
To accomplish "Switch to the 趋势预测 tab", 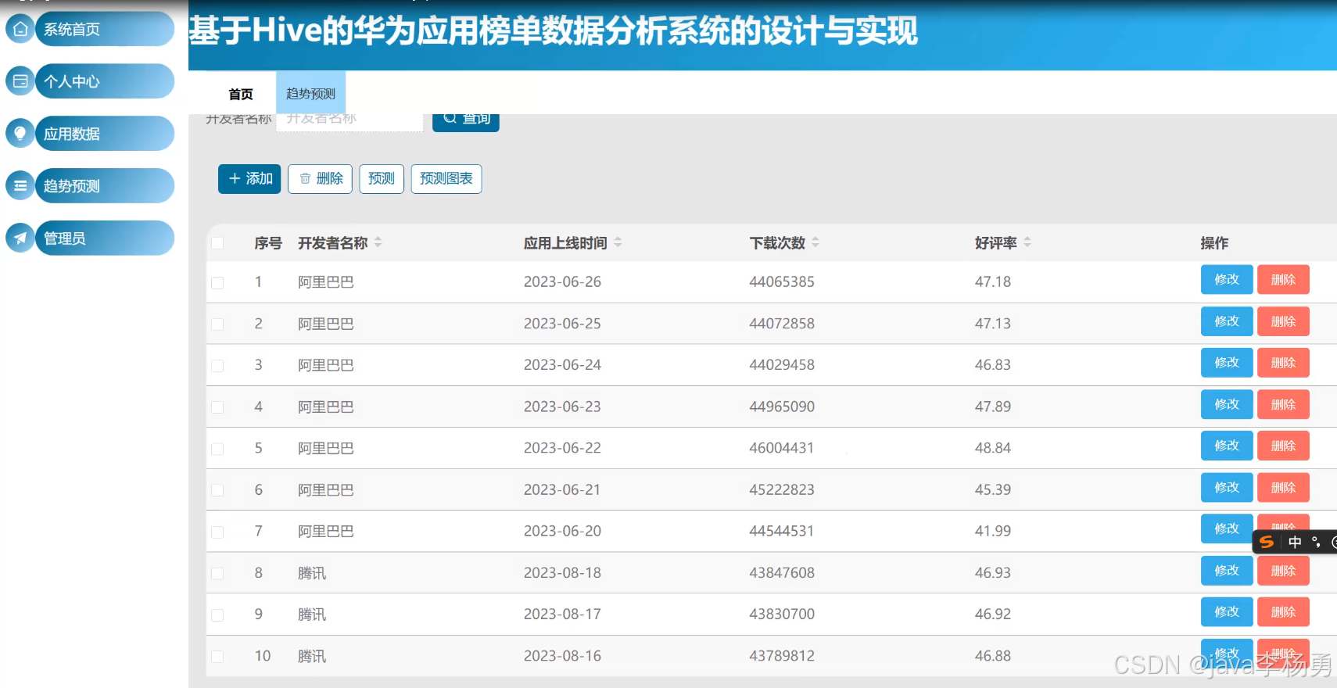I will (310, 94).
